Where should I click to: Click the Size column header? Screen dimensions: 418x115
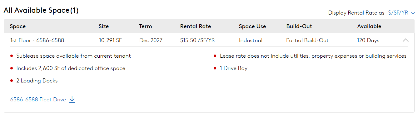104,26
